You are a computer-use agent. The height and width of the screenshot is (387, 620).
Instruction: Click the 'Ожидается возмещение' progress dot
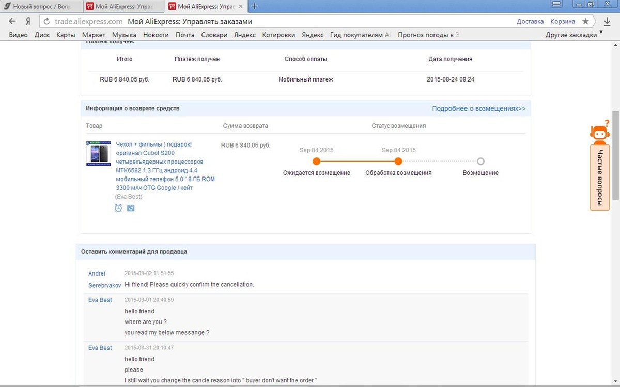(x=316, y=162)
